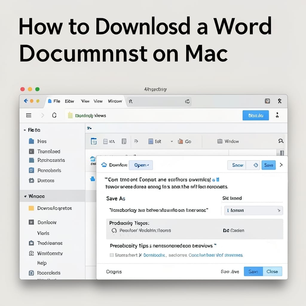Click Window in the toolbar
The height and width of the screenshot is (306, 306).
(228, 141)
